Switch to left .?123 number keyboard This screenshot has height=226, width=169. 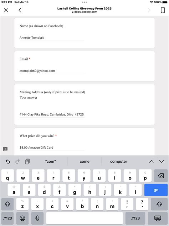7,218
